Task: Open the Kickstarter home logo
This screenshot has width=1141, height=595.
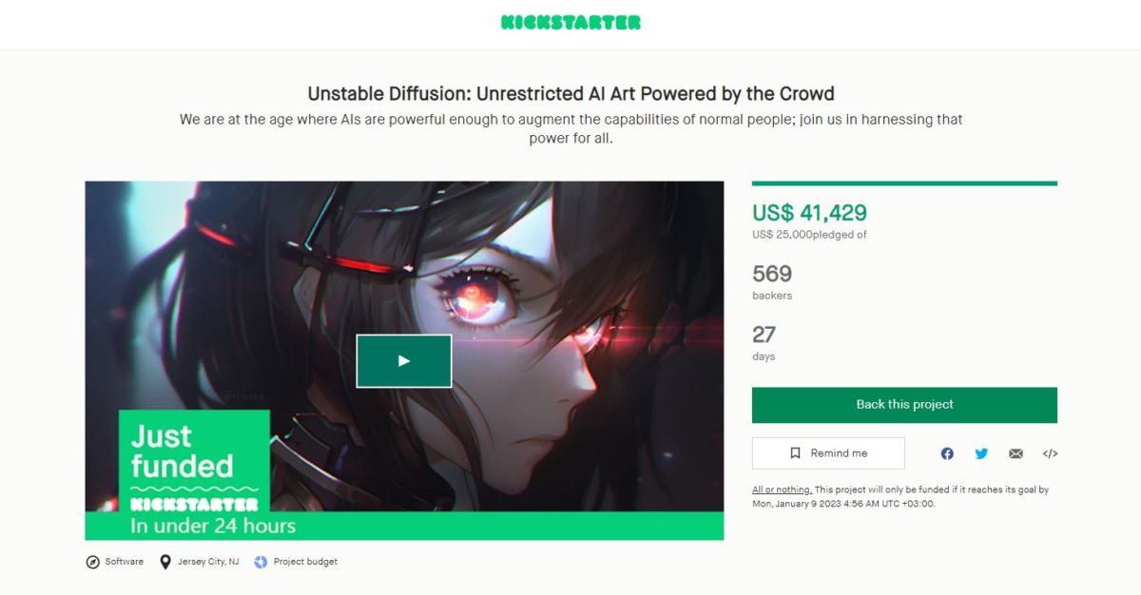Action: click(x=570, y=22)
